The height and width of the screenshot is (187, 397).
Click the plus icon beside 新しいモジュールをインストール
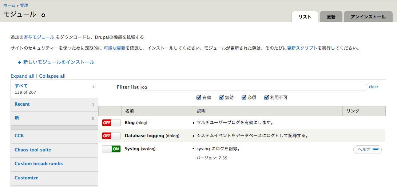(20, 62)
